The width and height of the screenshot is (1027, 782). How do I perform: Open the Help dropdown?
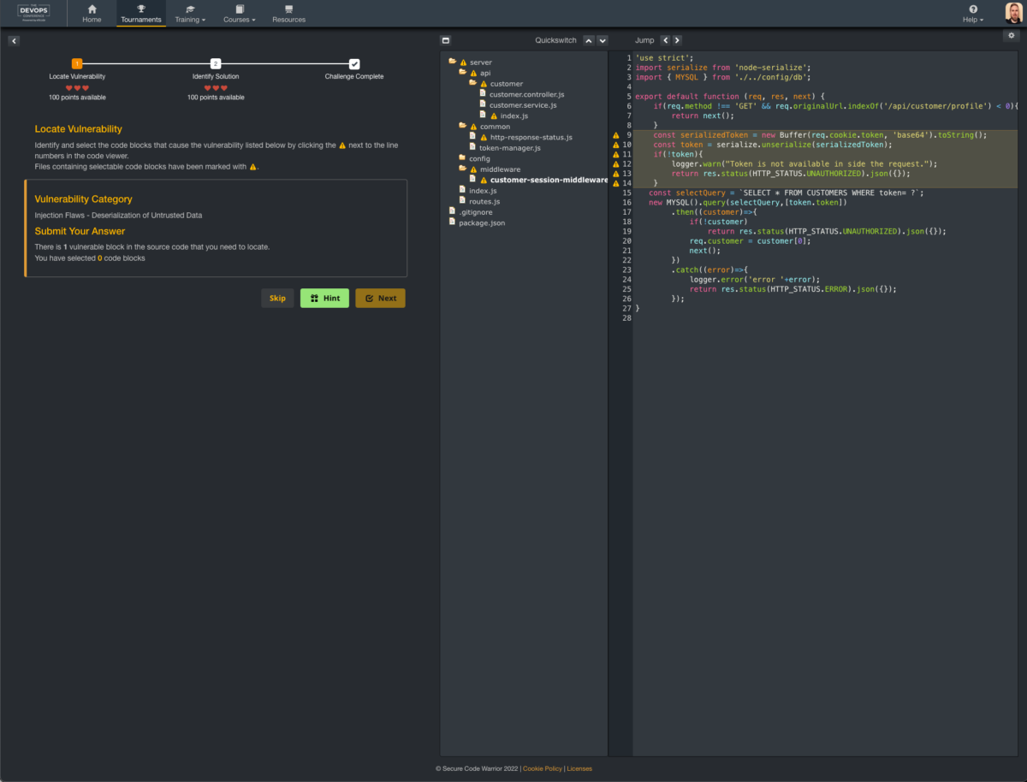[x=971, y=14]
